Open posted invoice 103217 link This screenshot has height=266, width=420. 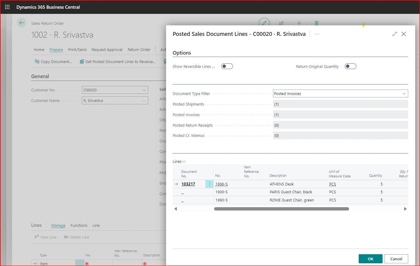[188, 184]
